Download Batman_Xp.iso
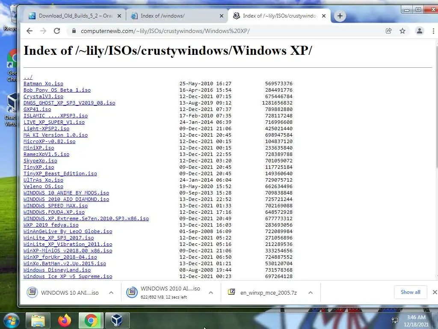 coord(43,84)
